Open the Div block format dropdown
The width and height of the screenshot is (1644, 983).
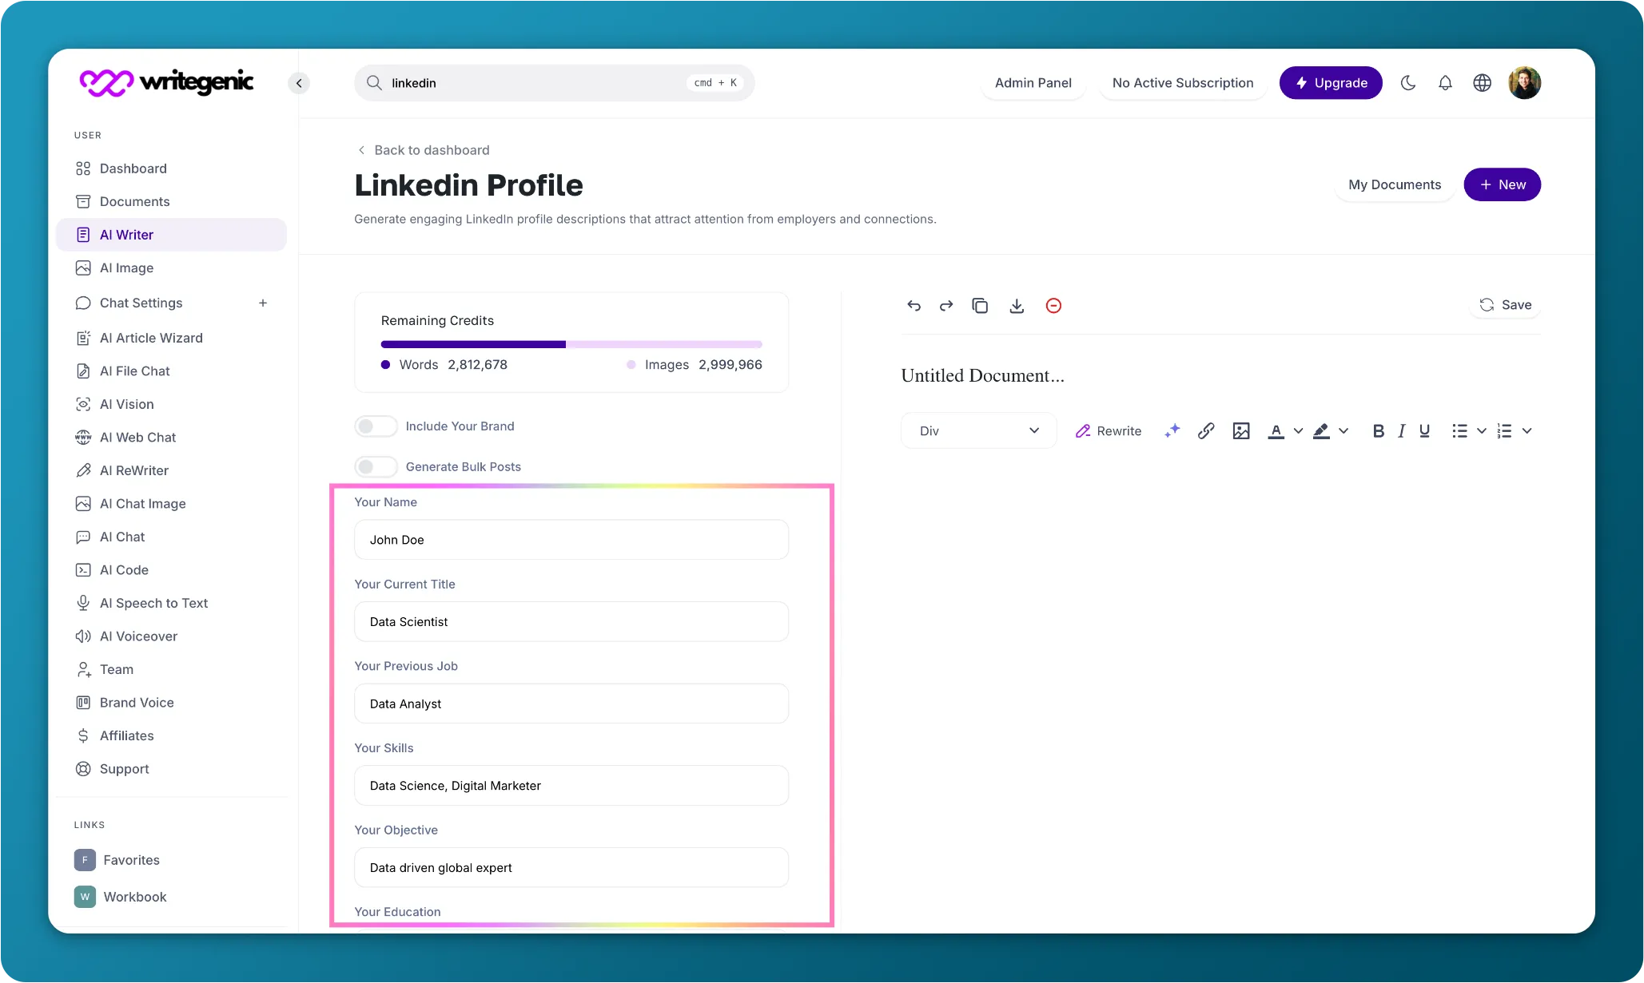point(978,431)
